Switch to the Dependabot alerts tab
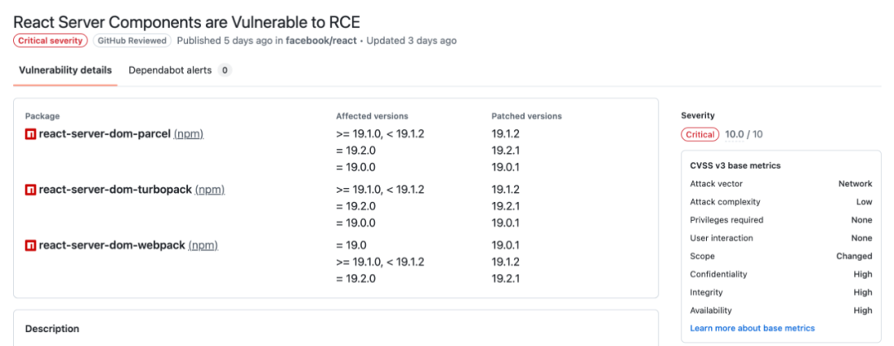This screenshot has height=346, width=894. pyautogui.click(x=171, y=70)
